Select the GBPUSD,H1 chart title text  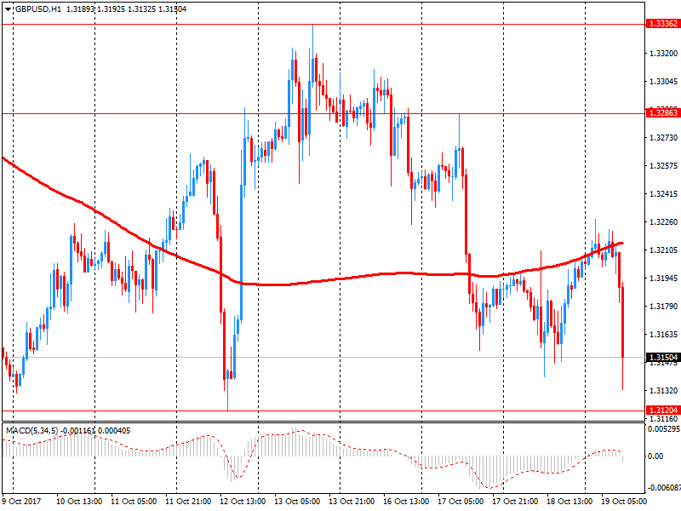[37, 9]
